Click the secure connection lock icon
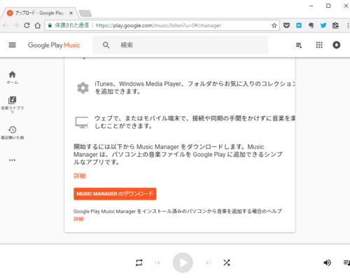 [50, 25]
